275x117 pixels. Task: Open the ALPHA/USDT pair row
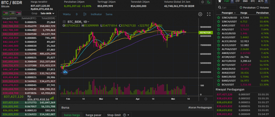[243, 49]
